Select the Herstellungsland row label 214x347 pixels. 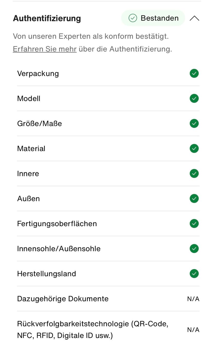[x=46, y=273]
